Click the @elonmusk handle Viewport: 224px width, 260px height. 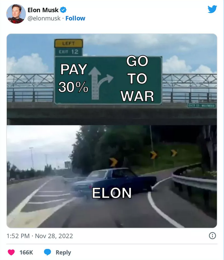point(44,18)
